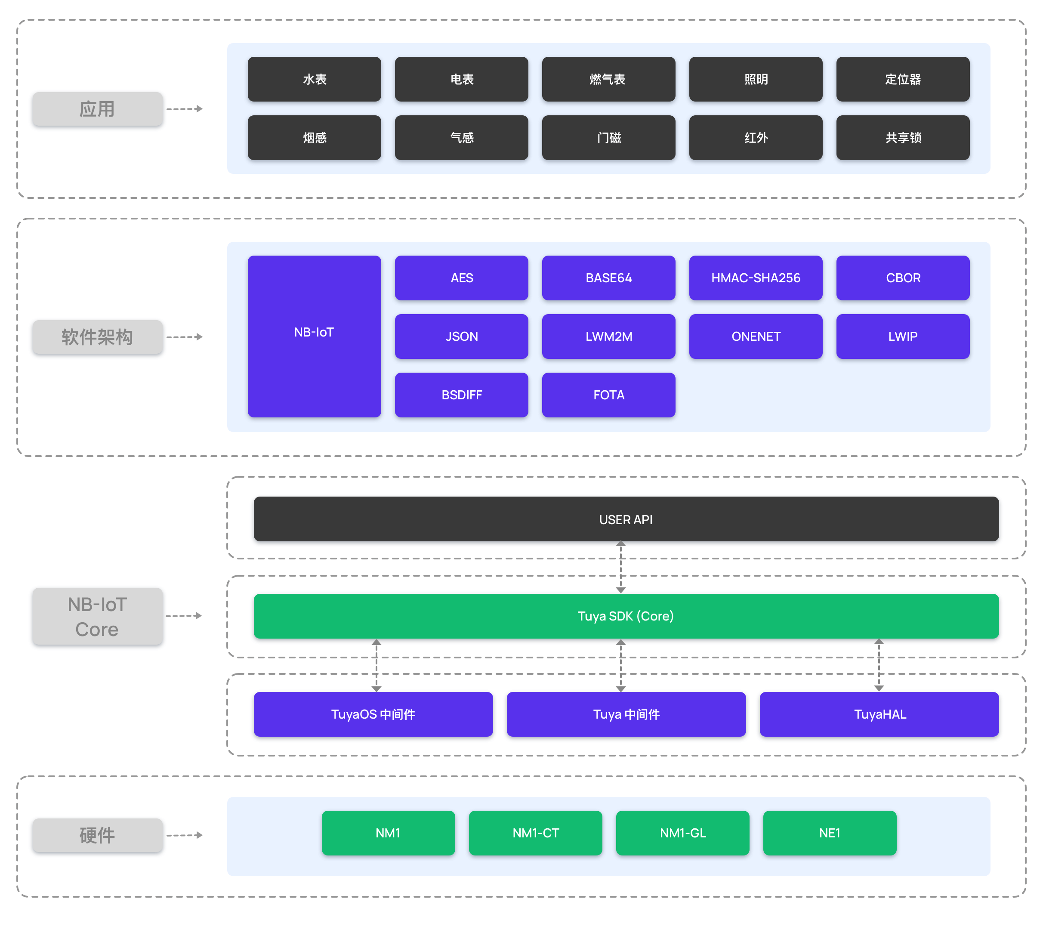1043x951 pixels.
Task: Click the CBOR module block
Action: click(x=903, y=278)
